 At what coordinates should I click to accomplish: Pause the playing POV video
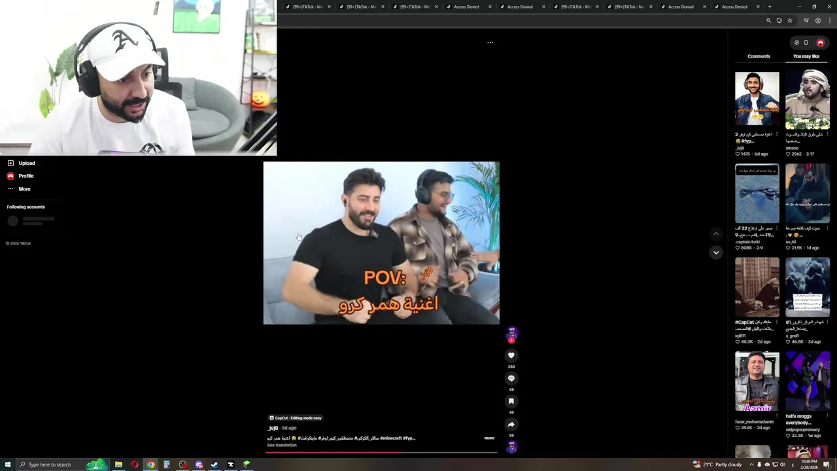(x=381, y=243)
